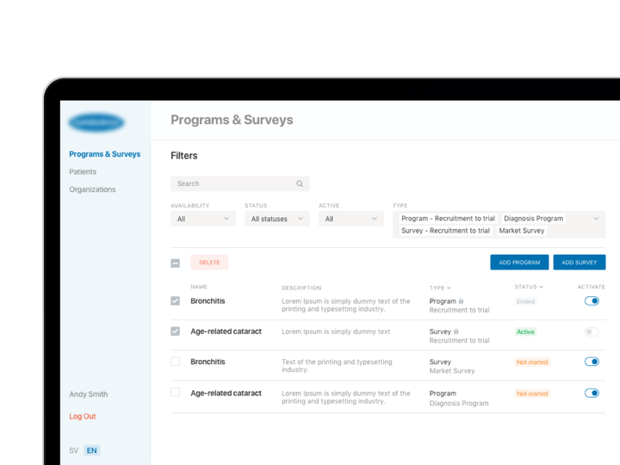This screenshot has width=620, height=465.
Task: Switch off activation for Bronchitis Market Survey
Action: 592,362
